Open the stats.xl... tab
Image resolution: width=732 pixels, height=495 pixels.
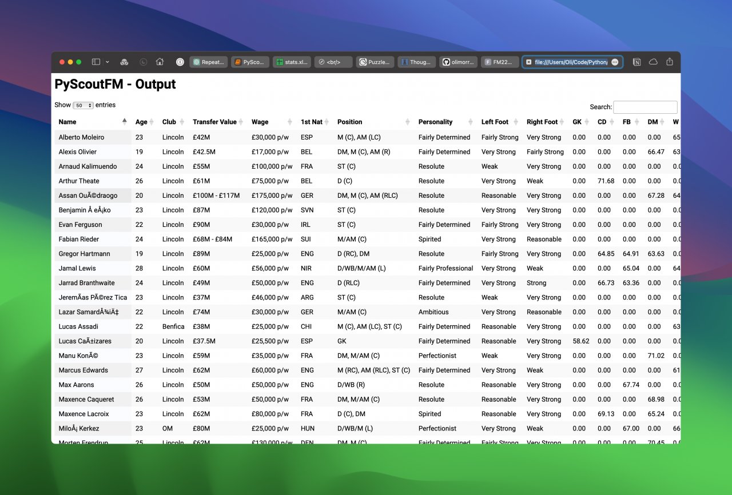point(292,62)
